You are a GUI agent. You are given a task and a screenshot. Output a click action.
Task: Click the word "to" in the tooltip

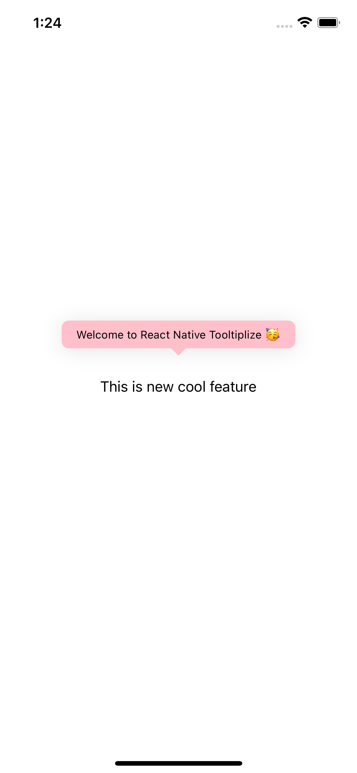coord(132,335)
